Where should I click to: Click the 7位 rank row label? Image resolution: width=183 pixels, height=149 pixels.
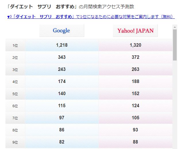pos(15,118)
